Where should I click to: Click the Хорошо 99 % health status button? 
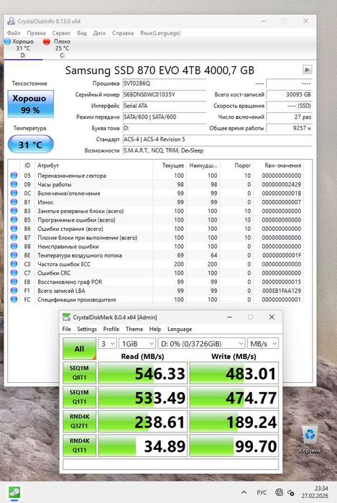tap(30, 104)
